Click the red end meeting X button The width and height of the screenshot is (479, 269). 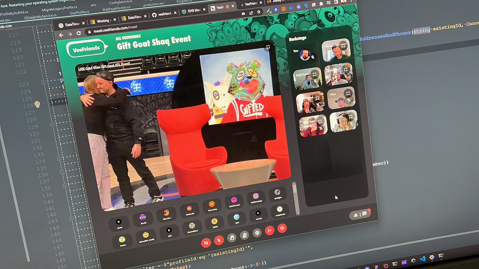click(282, 228)
